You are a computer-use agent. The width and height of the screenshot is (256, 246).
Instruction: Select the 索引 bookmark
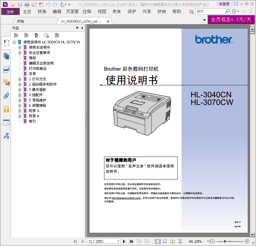32,121
